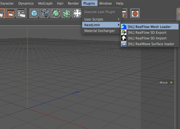The width and height of the screenshot is (180, 129).
Task: Click the four-arrows deformer icon
Action: pyautogui.click(x=77, y=13)
